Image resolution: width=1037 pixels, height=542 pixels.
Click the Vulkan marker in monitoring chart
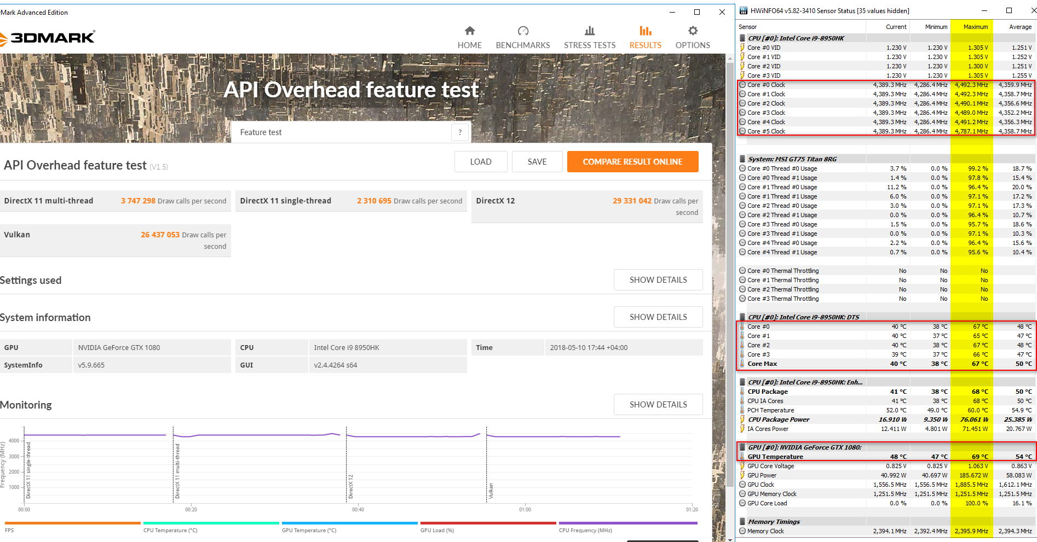click(491, 491)
